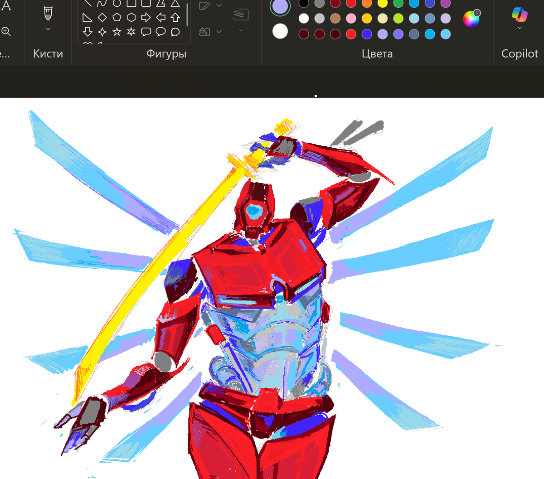This screenshot has width=544, height=479.
Task: Select the Brushes tool icon
Action: [48, 14]
